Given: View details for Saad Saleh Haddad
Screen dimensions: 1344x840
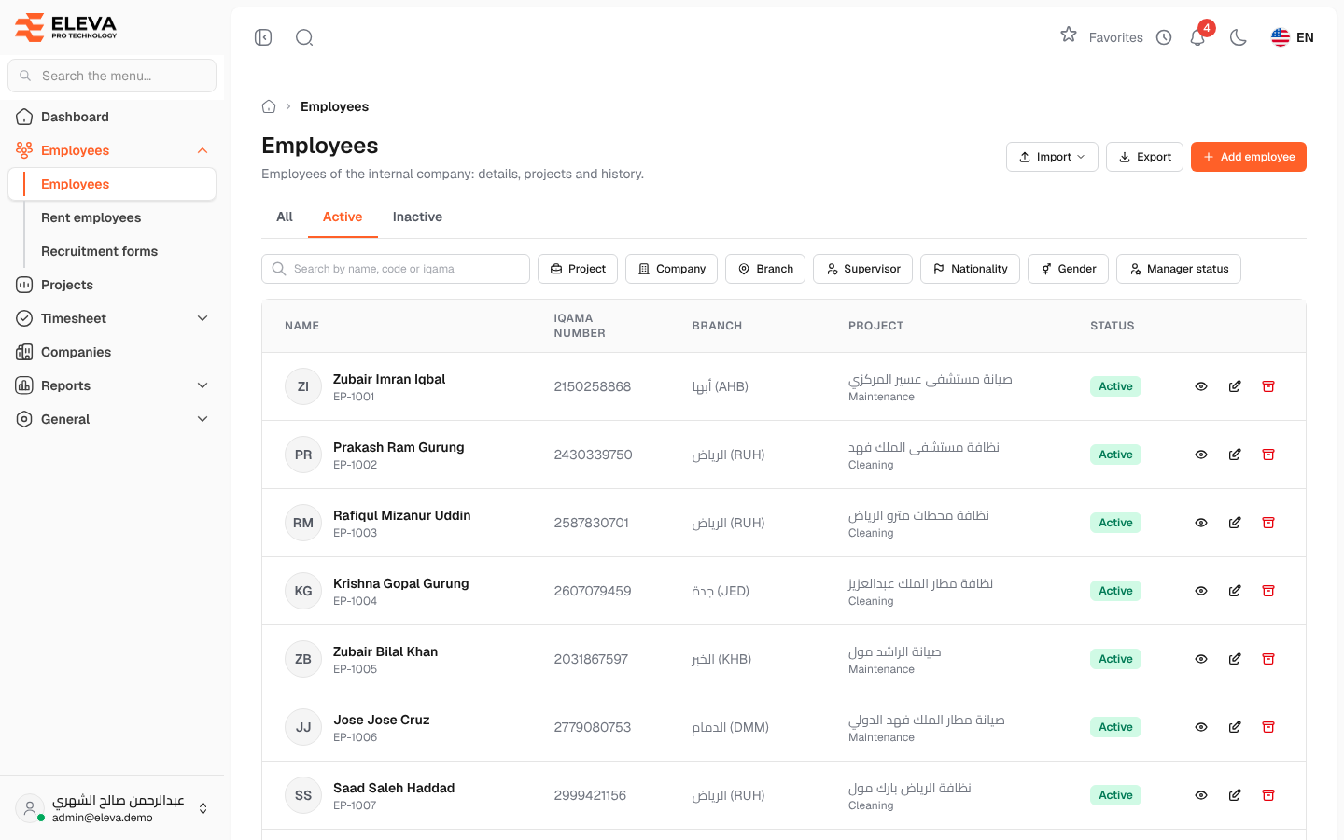Looking at the screenshot, I should click(1201, 795).
